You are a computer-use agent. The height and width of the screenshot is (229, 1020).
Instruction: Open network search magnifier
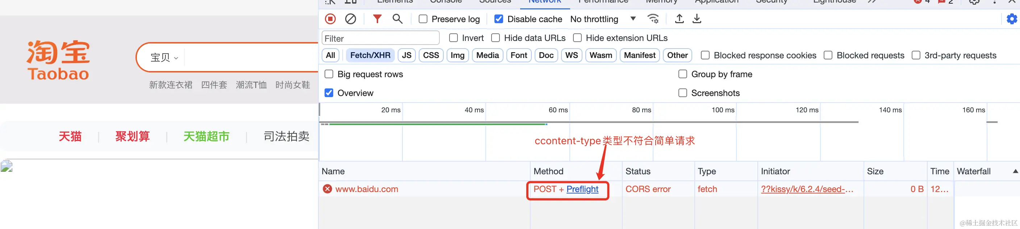coord(397,19)
